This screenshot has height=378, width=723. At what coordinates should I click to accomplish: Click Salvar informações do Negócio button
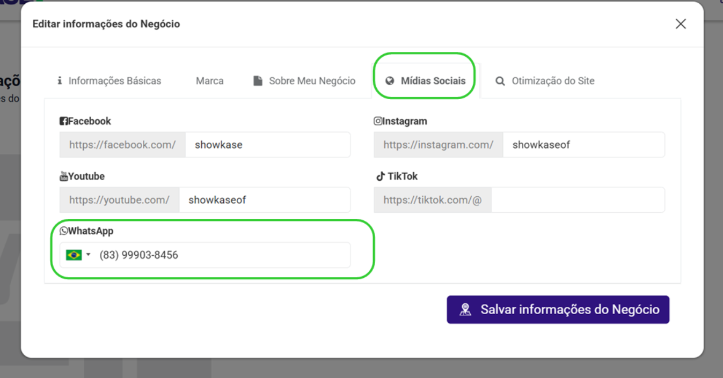click(558, 309)
